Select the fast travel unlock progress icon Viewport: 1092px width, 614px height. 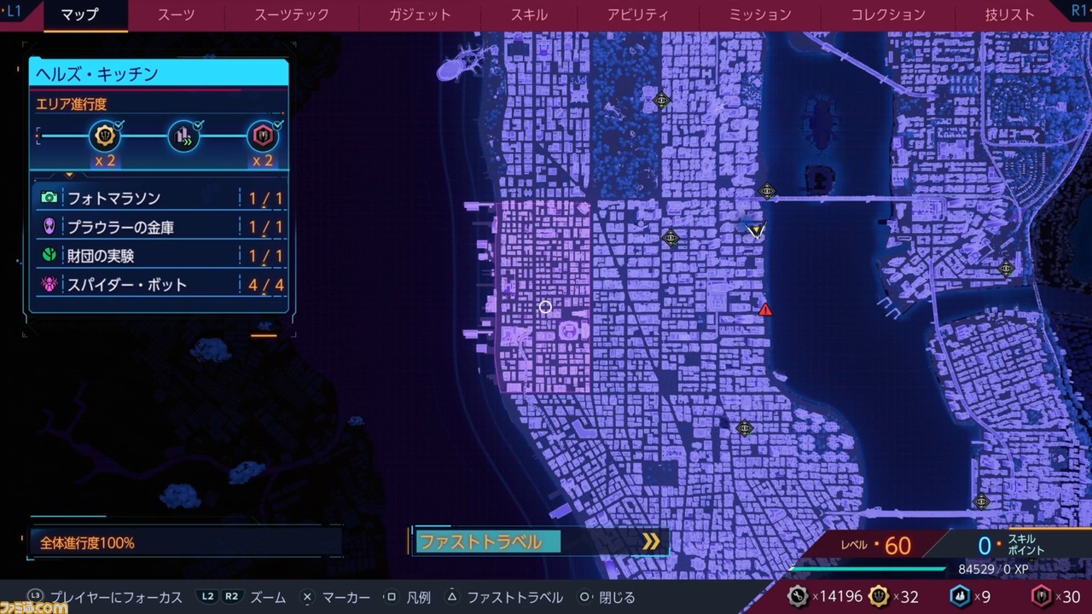(x=184, y=136)
